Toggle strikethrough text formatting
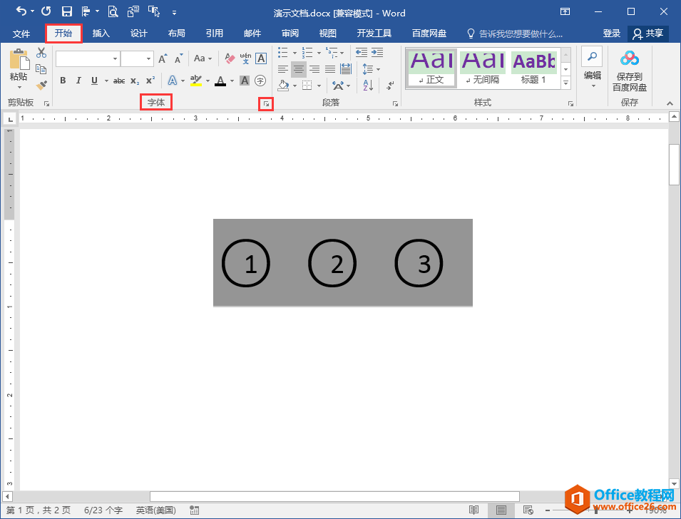 pos(119,81)
